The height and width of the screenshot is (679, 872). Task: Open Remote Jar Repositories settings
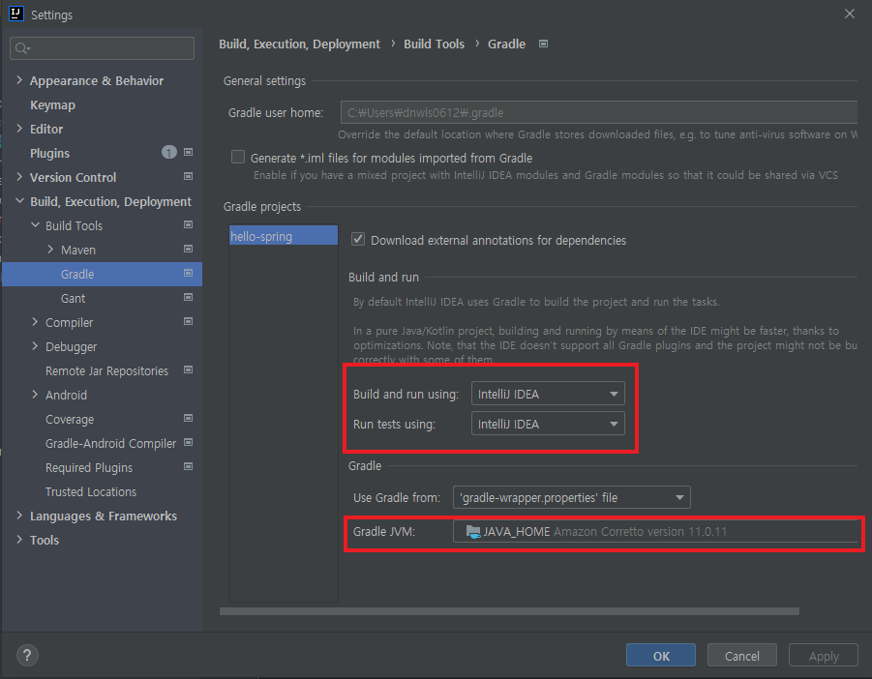(x=106, y=371)
